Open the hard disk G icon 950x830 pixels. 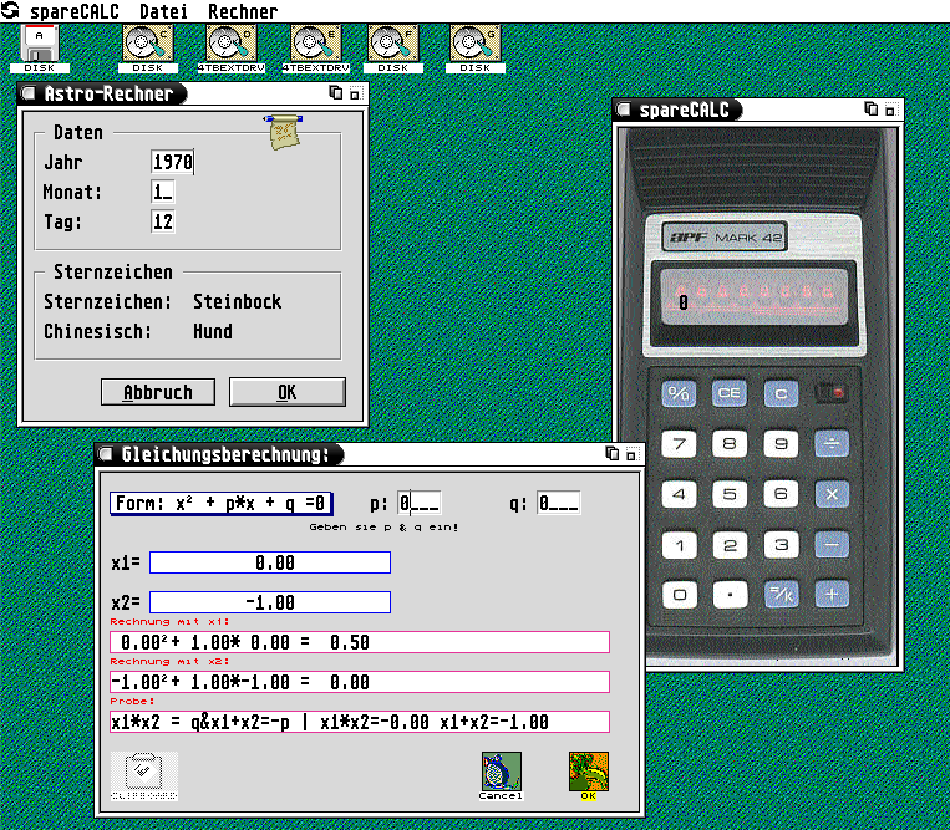point(475,45)
